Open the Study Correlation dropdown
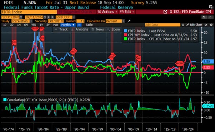This screenshot has width=215, height=132. click(22, 21)
